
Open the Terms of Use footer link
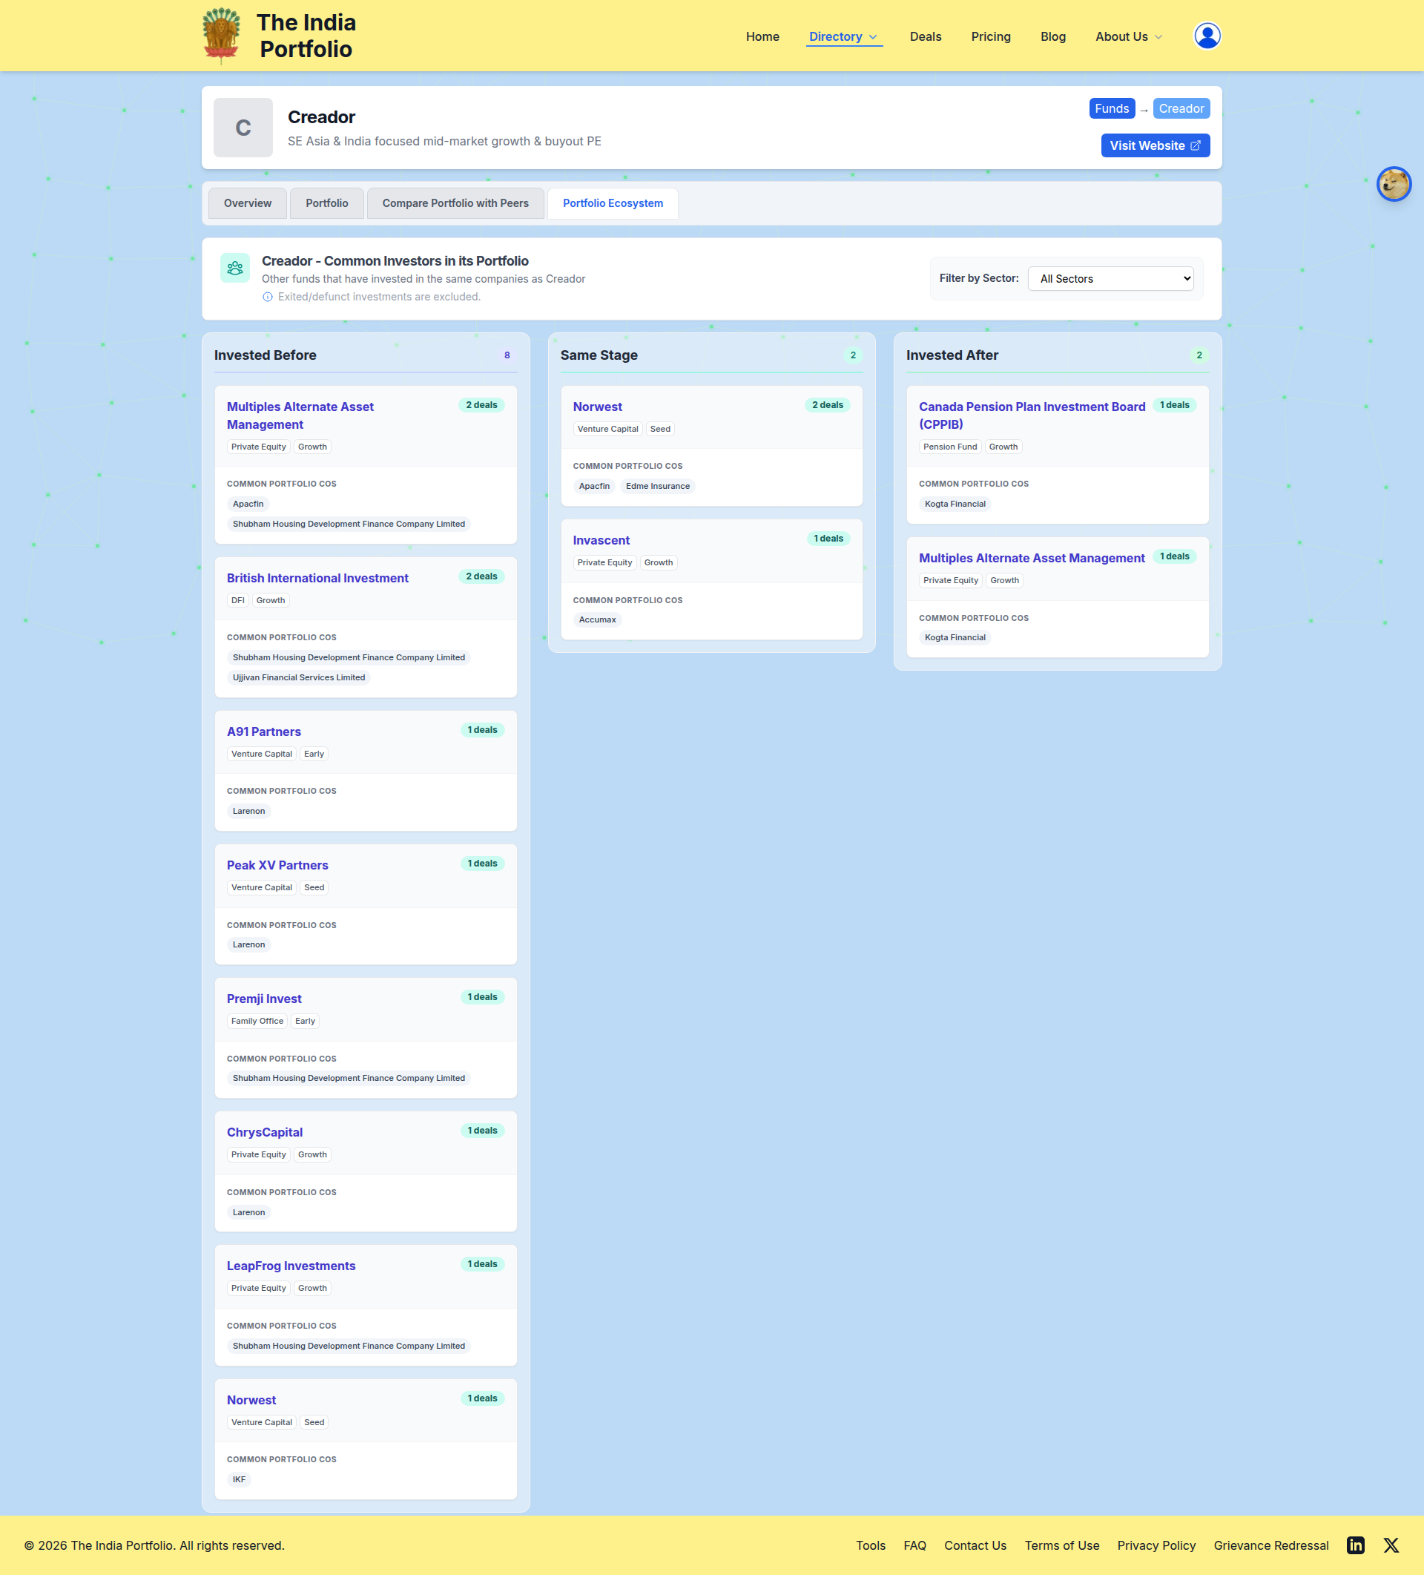pyautogui.click(x=1061, y=1545)
